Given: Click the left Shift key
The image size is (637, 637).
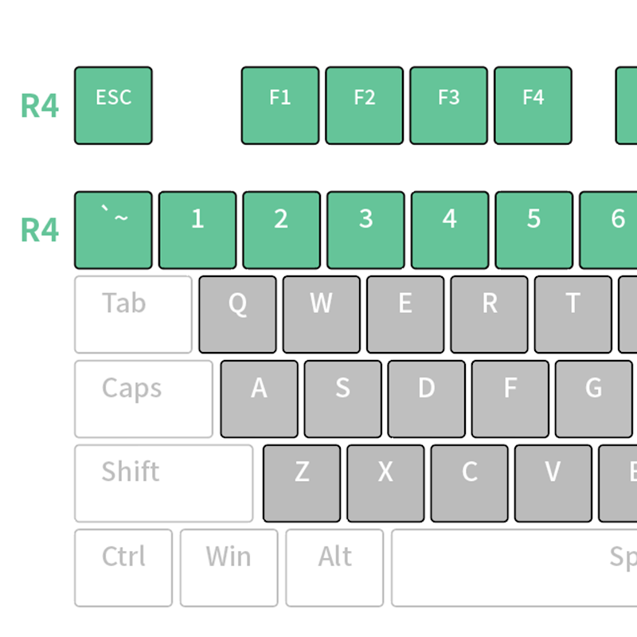Looking at the screenshot, I should [163, 483].
